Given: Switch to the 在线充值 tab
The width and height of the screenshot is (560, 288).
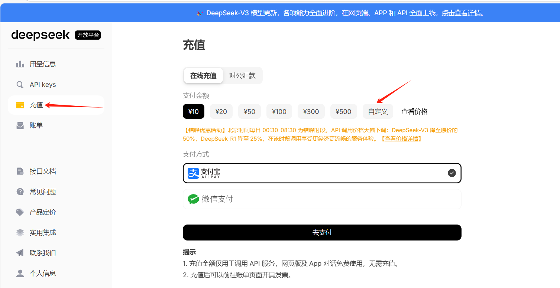Looking at the screenshot, I should click(203, 76).
